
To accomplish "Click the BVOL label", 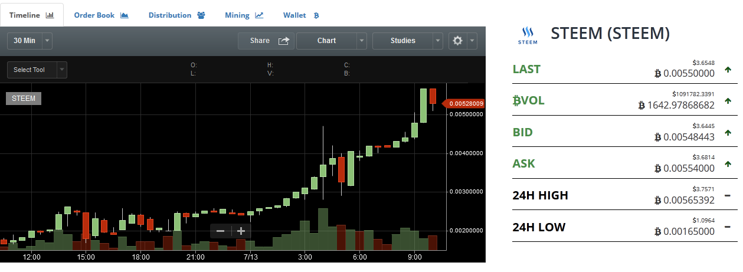I will pos(528,101).
